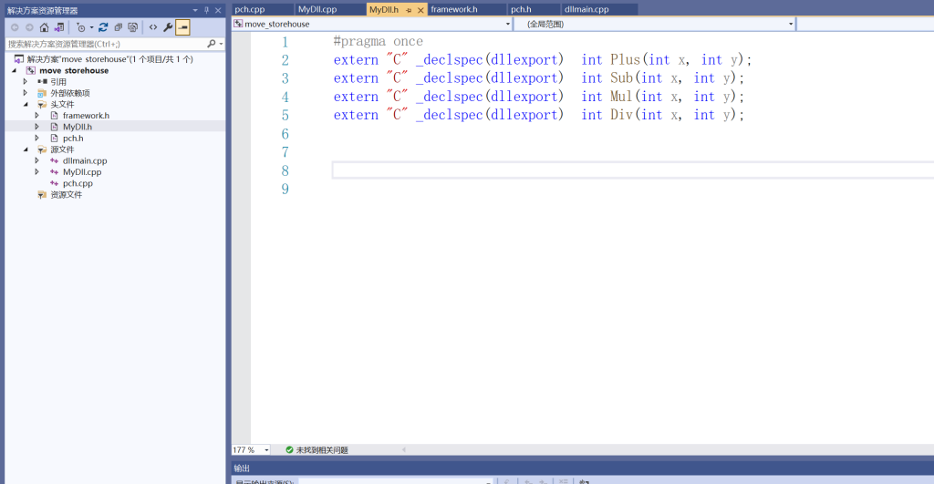Click the Home icon in Solution Explorer

(44, 27)
